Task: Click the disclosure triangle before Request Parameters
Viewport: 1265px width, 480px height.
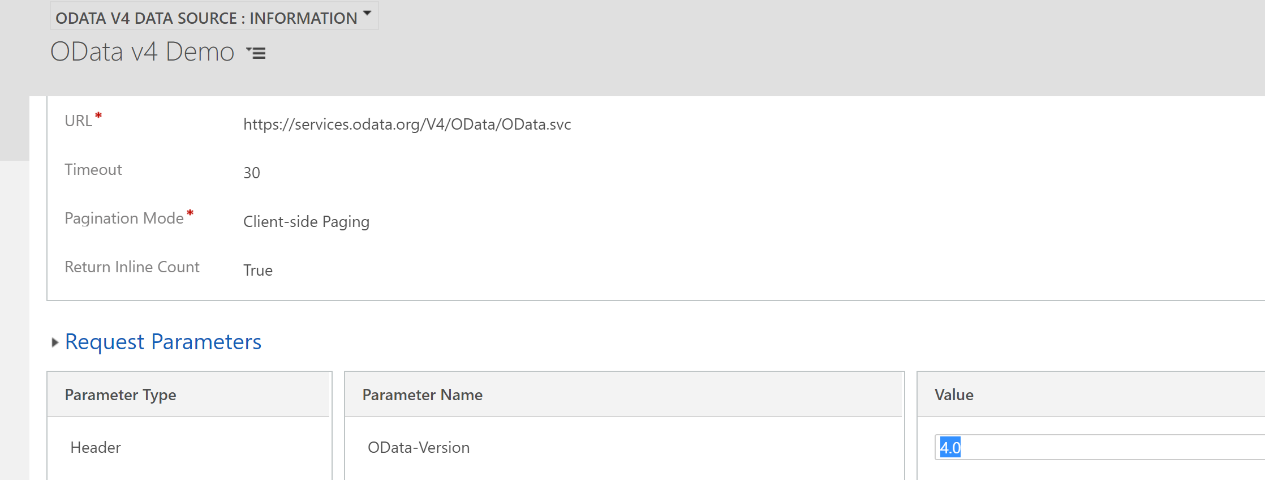Action: 54,342
